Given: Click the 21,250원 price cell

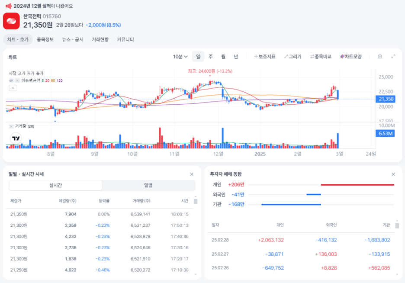Looking at the screenshot, I should [19, 270].
